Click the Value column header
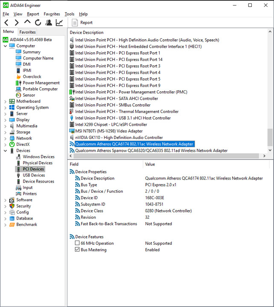274x307 pixels. point(150,164)
